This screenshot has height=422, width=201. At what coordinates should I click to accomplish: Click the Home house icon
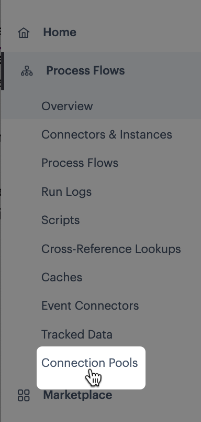[x=24, y=33]
